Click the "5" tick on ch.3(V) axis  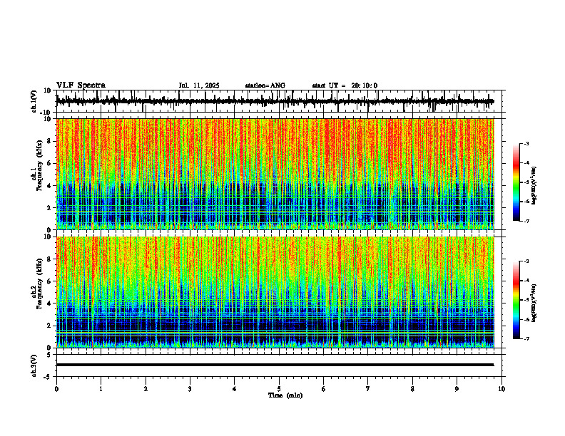point(49,354)
